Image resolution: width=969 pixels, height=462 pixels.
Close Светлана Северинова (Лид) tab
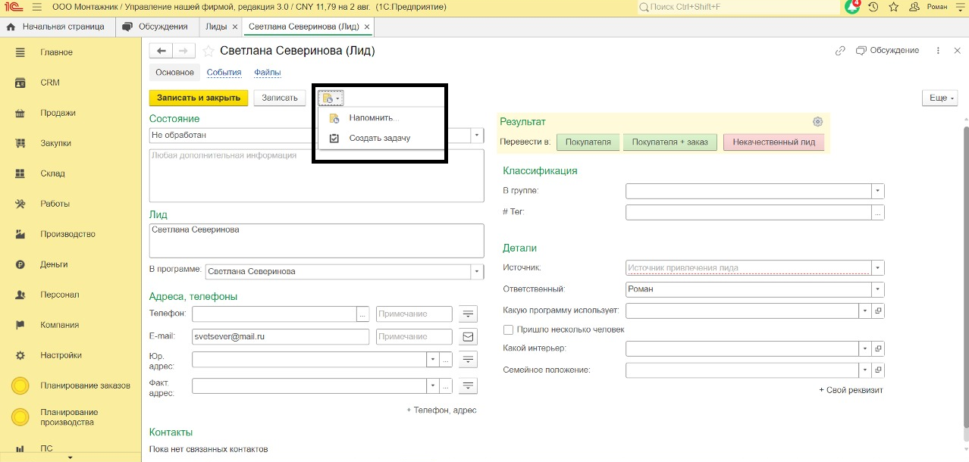pyautogui.click(x=367, y=27)
